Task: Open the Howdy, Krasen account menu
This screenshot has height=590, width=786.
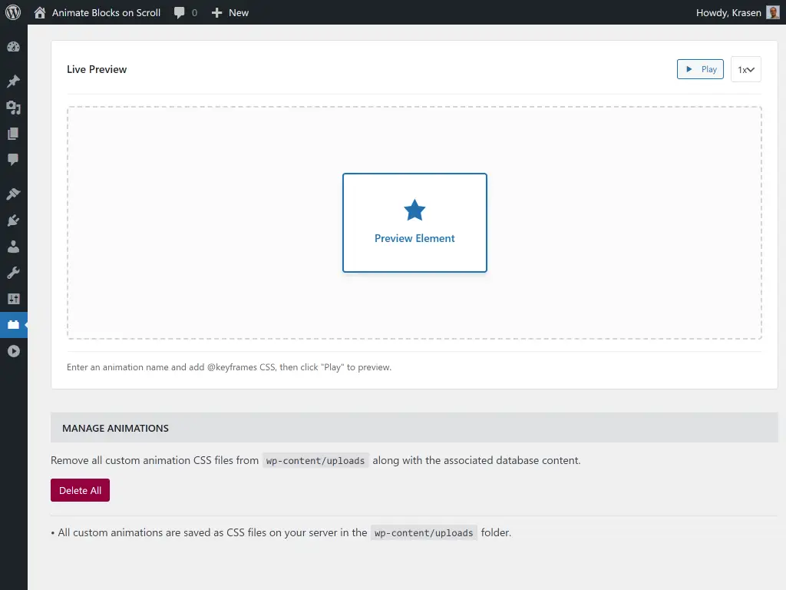Action: point(731,12)
